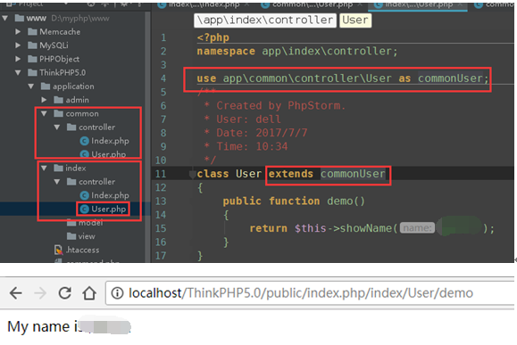Open the .htaccess file icon

(58, 250)
